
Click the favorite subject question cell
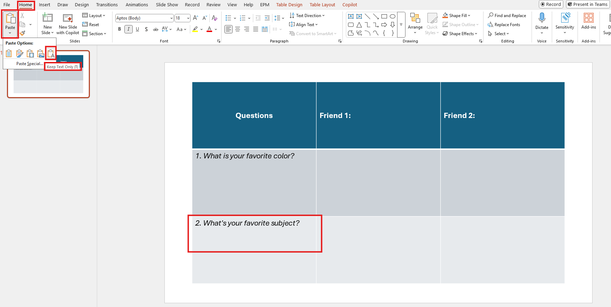254,250
